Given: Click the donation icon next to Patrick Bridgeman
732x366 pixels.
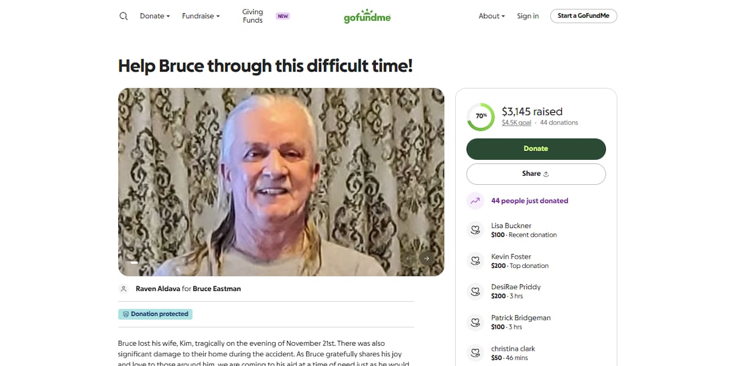Looking at the screenshot, I should click(475, 322).
